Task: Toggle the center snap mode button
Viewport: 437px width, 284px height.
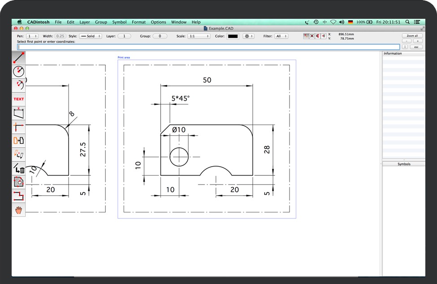Action: coord(318,36)
